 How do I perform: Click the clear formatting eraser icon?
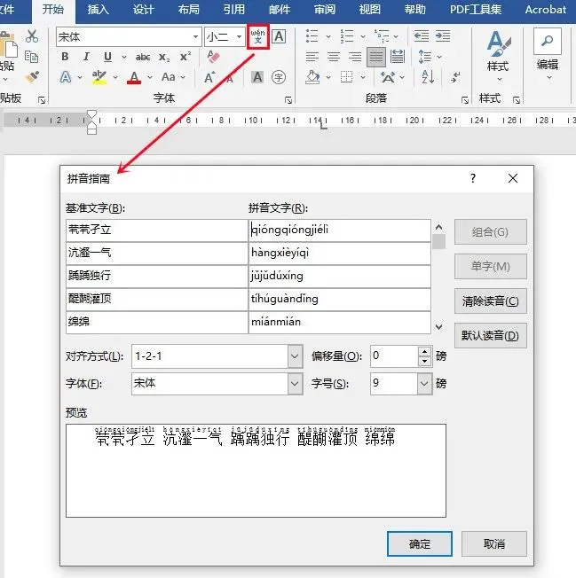click(212, 57)
